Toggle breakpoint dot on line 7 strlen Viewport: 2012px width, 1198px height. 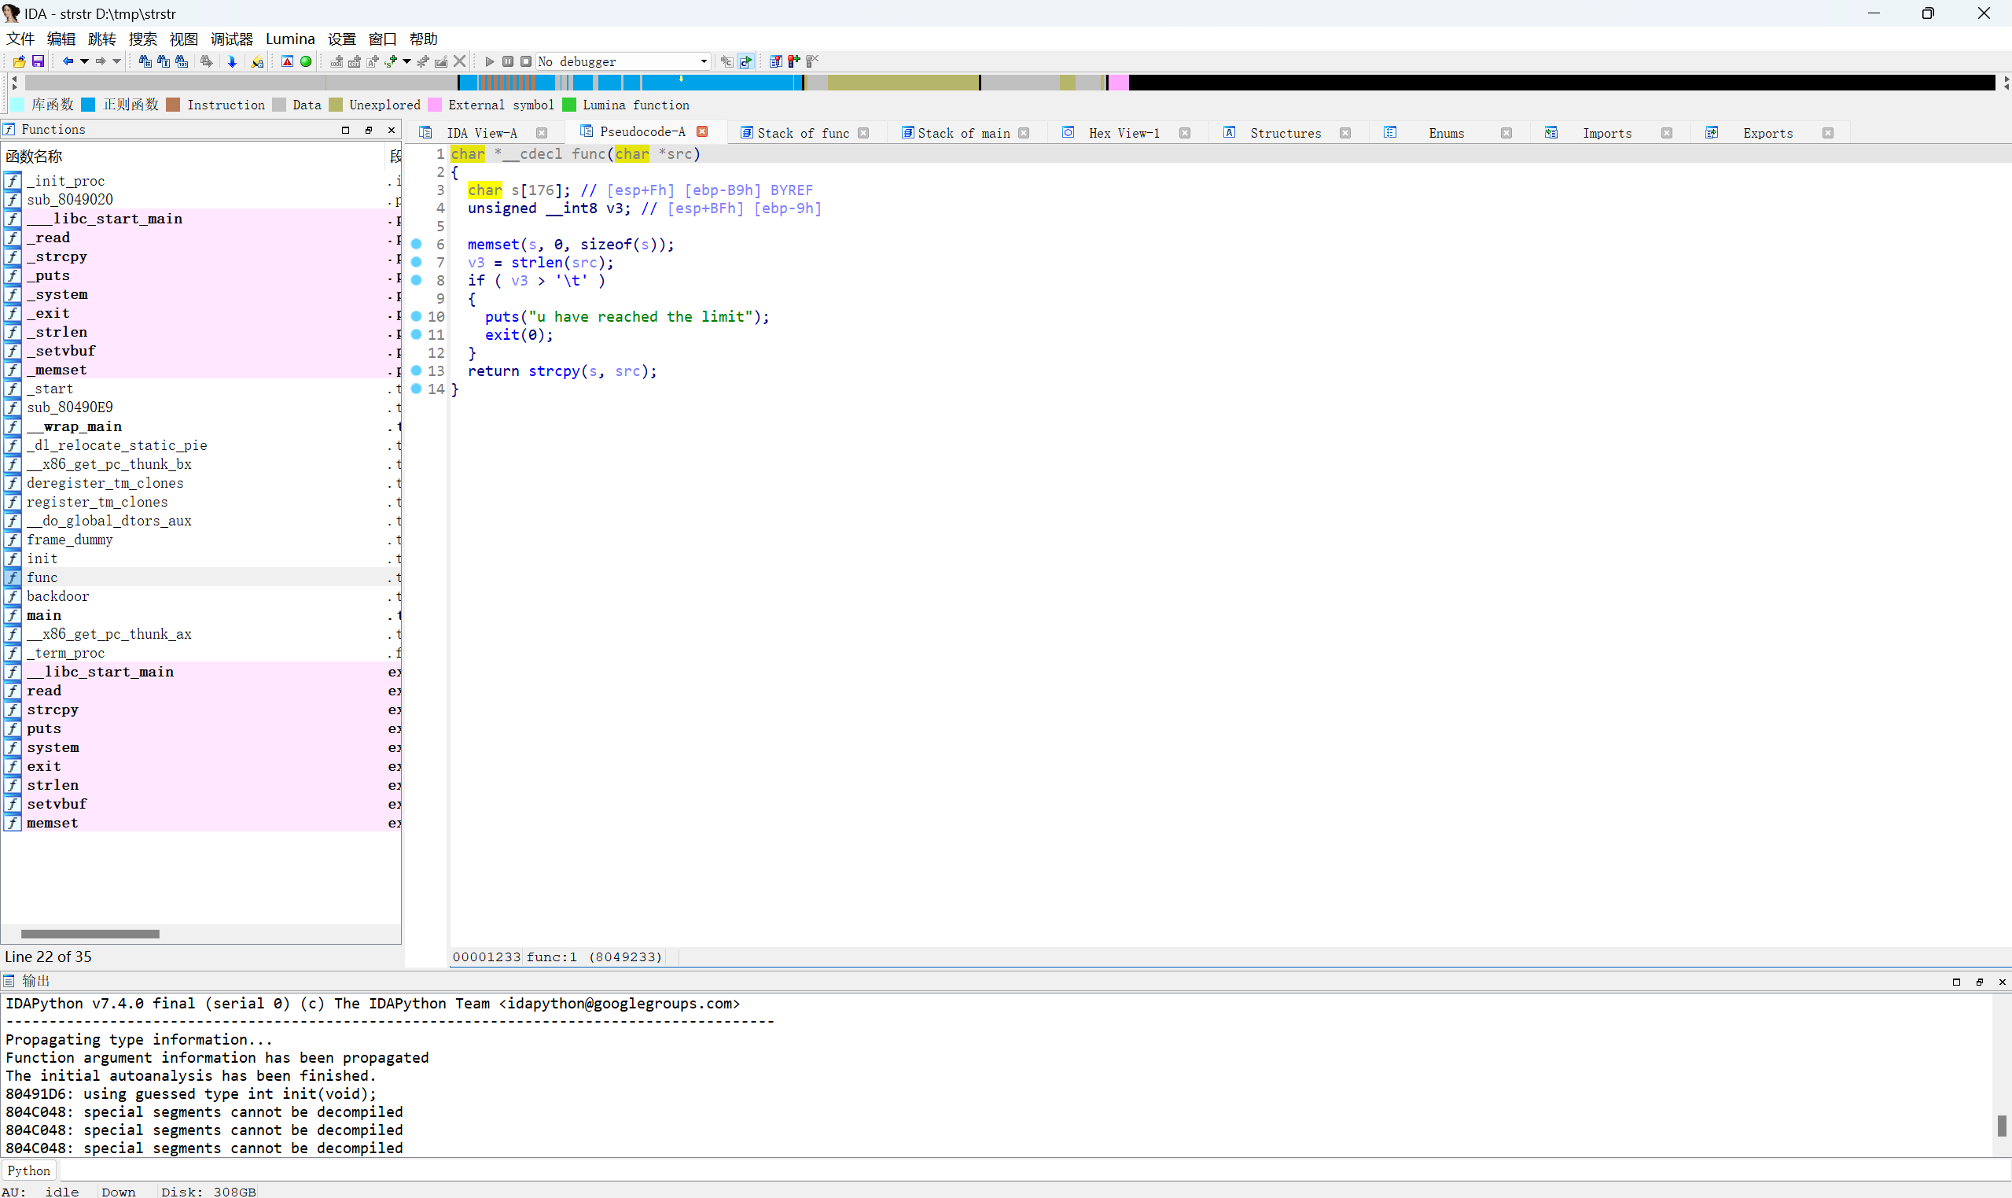pyautogui.click(x=416, y=262)
